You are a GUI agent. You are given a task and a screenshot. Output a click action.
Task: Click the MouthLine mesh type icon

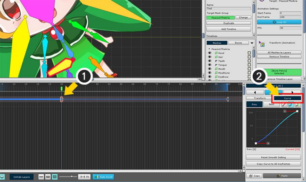[216, 73]
